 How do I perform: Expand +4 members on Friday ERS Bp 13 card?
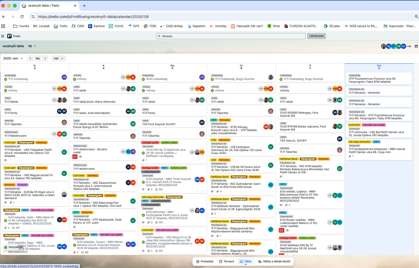coord(330,248)
